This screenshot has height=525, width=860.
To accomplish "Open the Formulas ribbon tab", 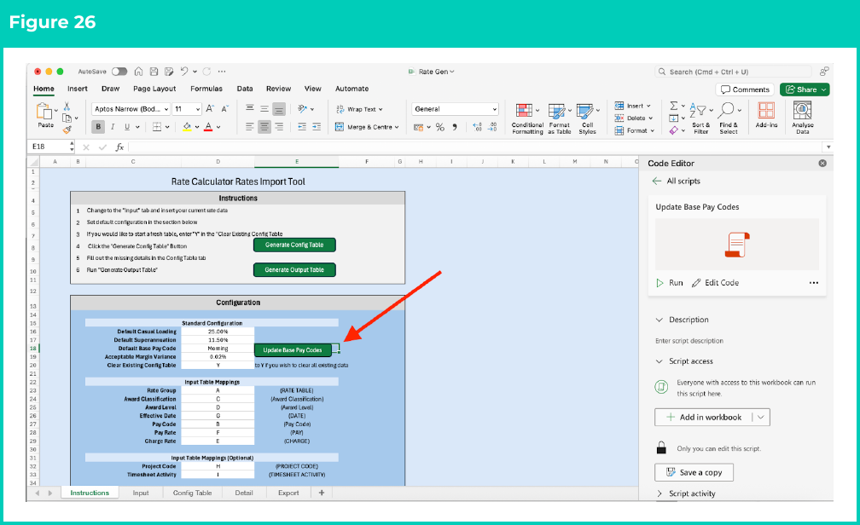I will (206, 89).
